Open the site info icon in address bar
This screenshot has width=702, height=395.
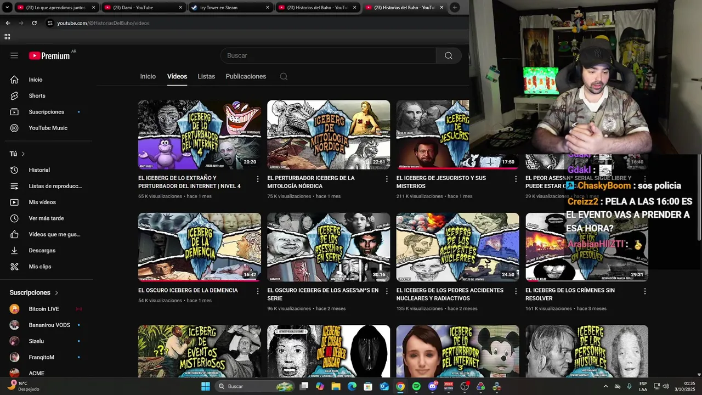(50, 23)
